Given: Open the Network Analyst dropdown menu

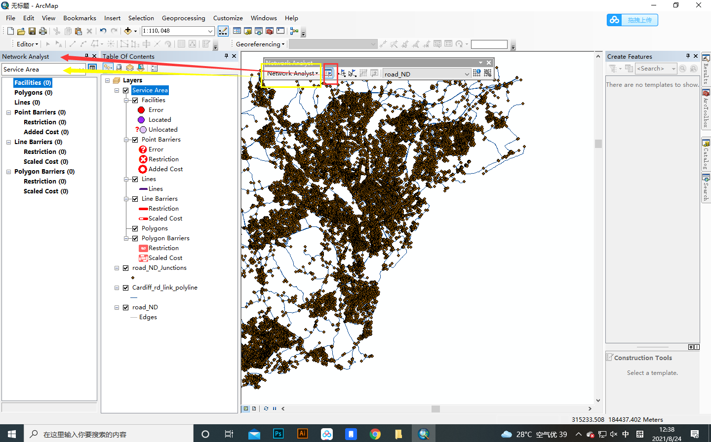Looking at the screenshot, I should coord(291,73).
